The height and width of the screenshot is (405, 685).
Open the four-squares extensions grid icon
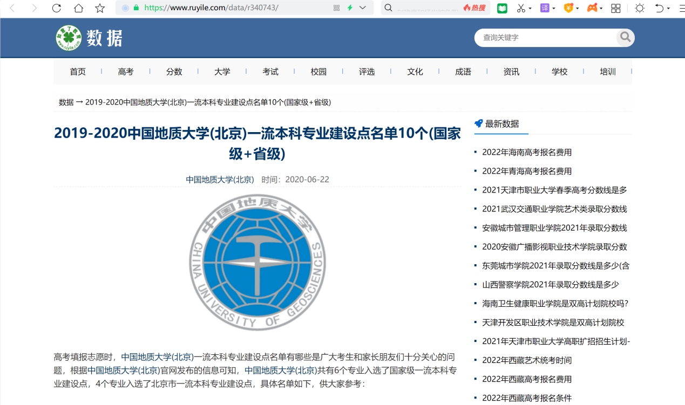pos(615,8)
